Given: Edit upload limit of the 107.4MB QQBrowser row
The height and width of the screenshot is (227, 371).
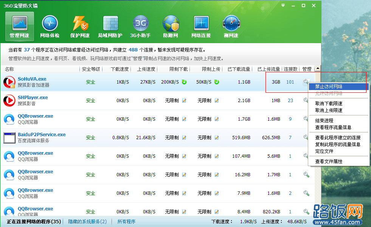Looking at the screenshot, I should 216,156.
